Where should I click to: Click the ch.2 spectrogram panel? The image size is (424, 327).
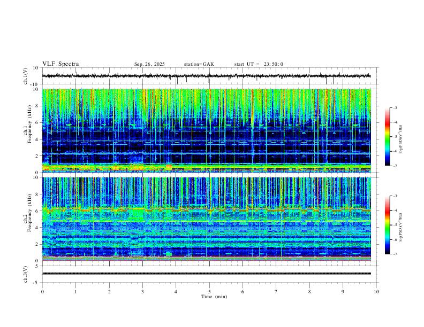(206, 219)
